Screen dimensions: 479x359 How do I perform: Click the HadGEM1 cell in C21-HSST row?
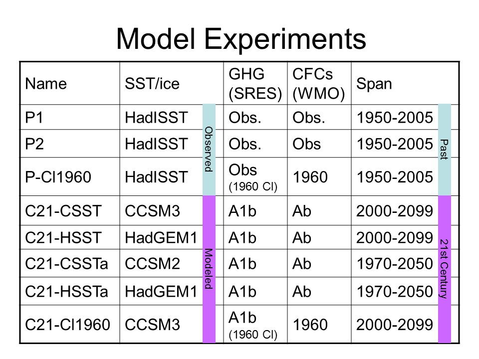tap(161, 237)
